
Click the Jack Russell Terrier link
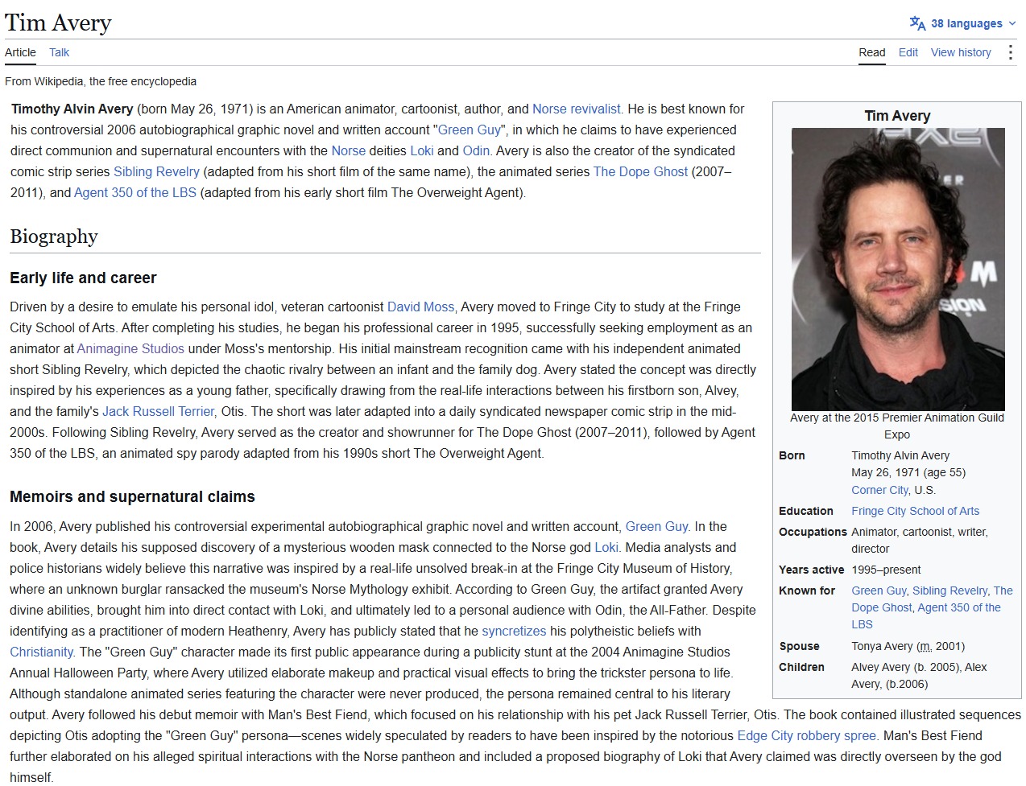159,411
